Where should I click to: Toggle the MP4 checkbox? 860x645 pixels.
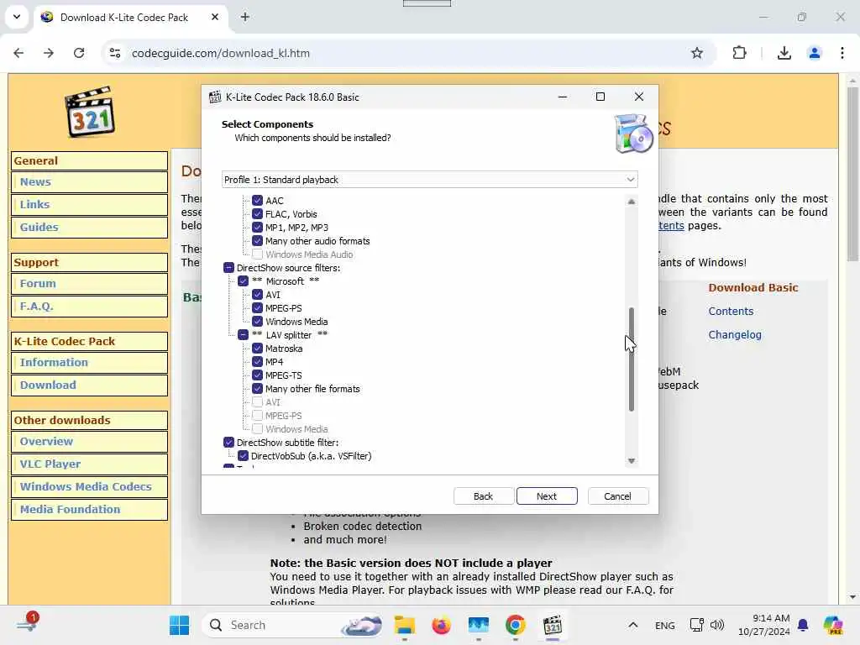click(x=257, y=362)
